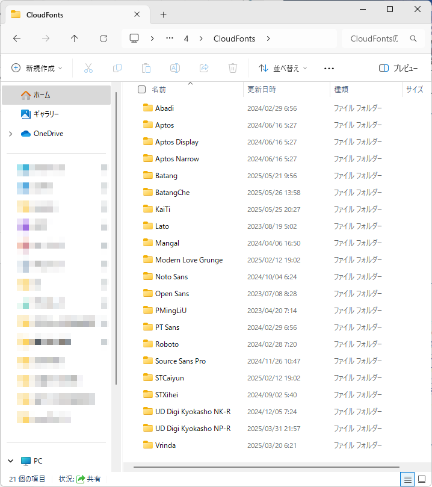This screenshot has height=487, width=432.
Task: Click the horizontal scrollbar at the bottom
Action: click(x=267, y=467)
